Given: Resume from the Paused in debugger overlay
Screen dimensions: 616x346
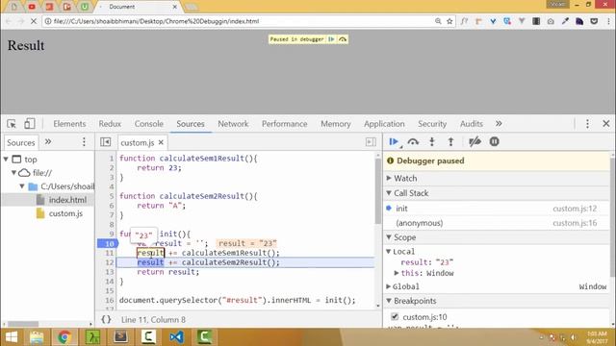Looking at the screenshot, I should coord(331,39).
